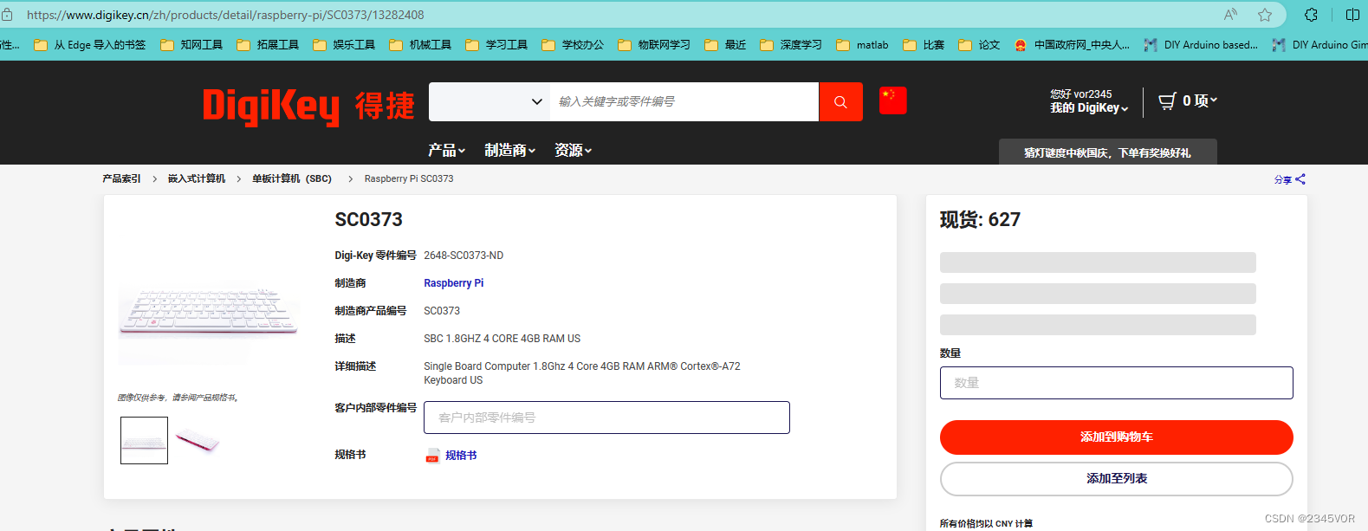Screen dimensions: 1368x531
Task: Open the 学习工具 bookmark folder
Action: [496, 45]
